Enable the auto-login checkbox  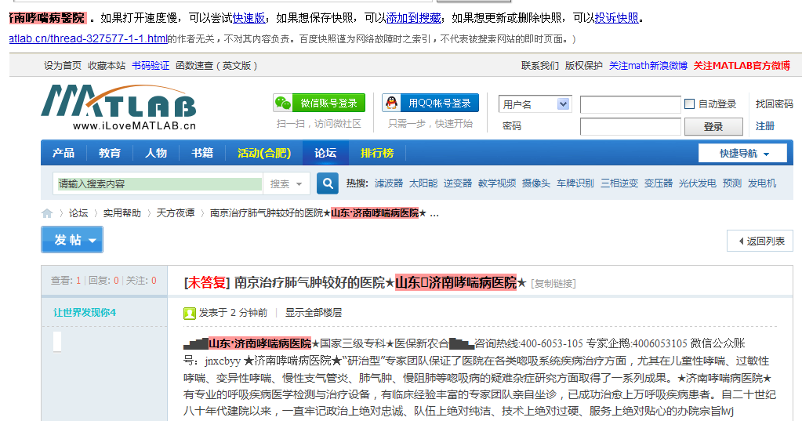(689, 104)
